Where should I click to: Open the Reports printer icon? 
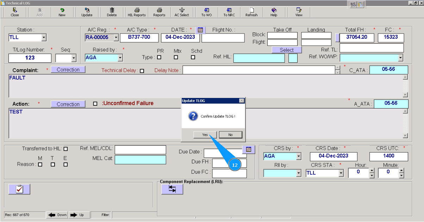point(159,12)
